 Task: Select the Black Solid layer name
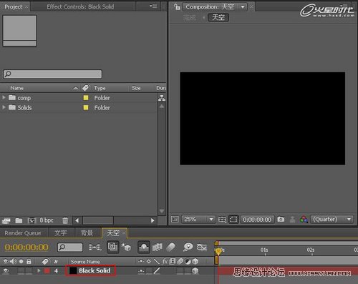click(95, 270)
